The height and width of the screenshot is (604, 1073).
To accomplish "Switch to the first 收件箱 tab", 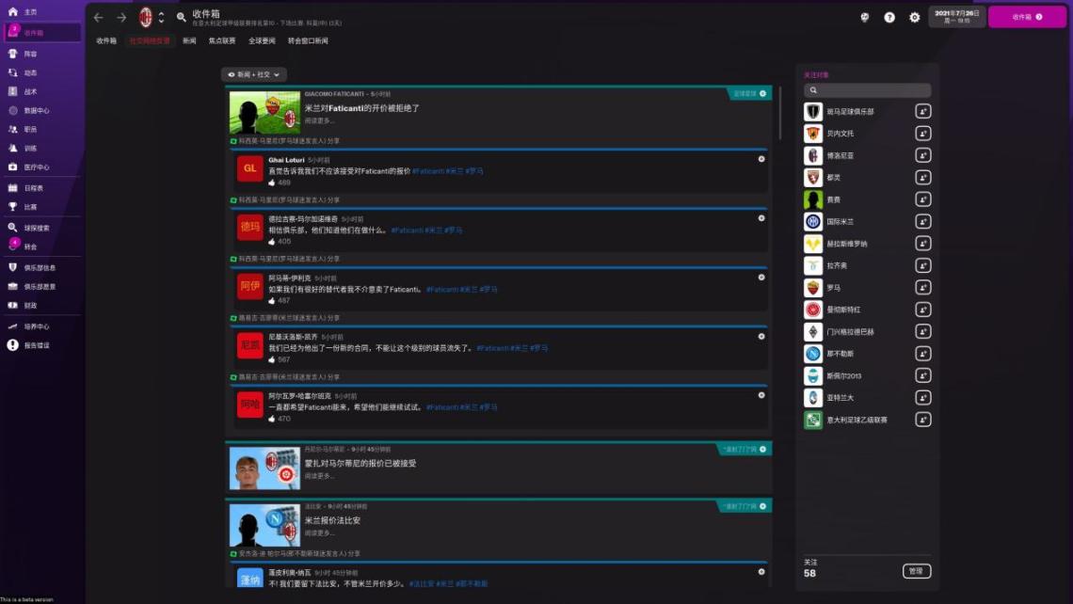I will [x=106, y=41].
